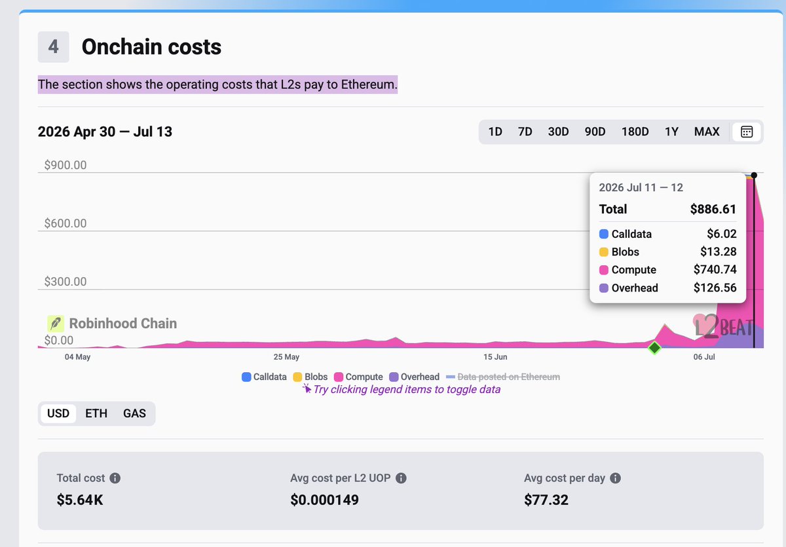Click the $740.74 Compute value

[x=715, y=270]
